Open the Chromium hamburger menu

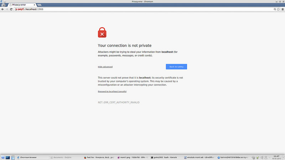(282, 9)
